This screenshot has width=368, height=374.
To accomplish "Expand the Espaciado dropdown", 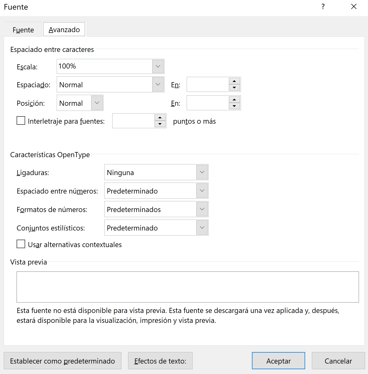I will 158,84.
